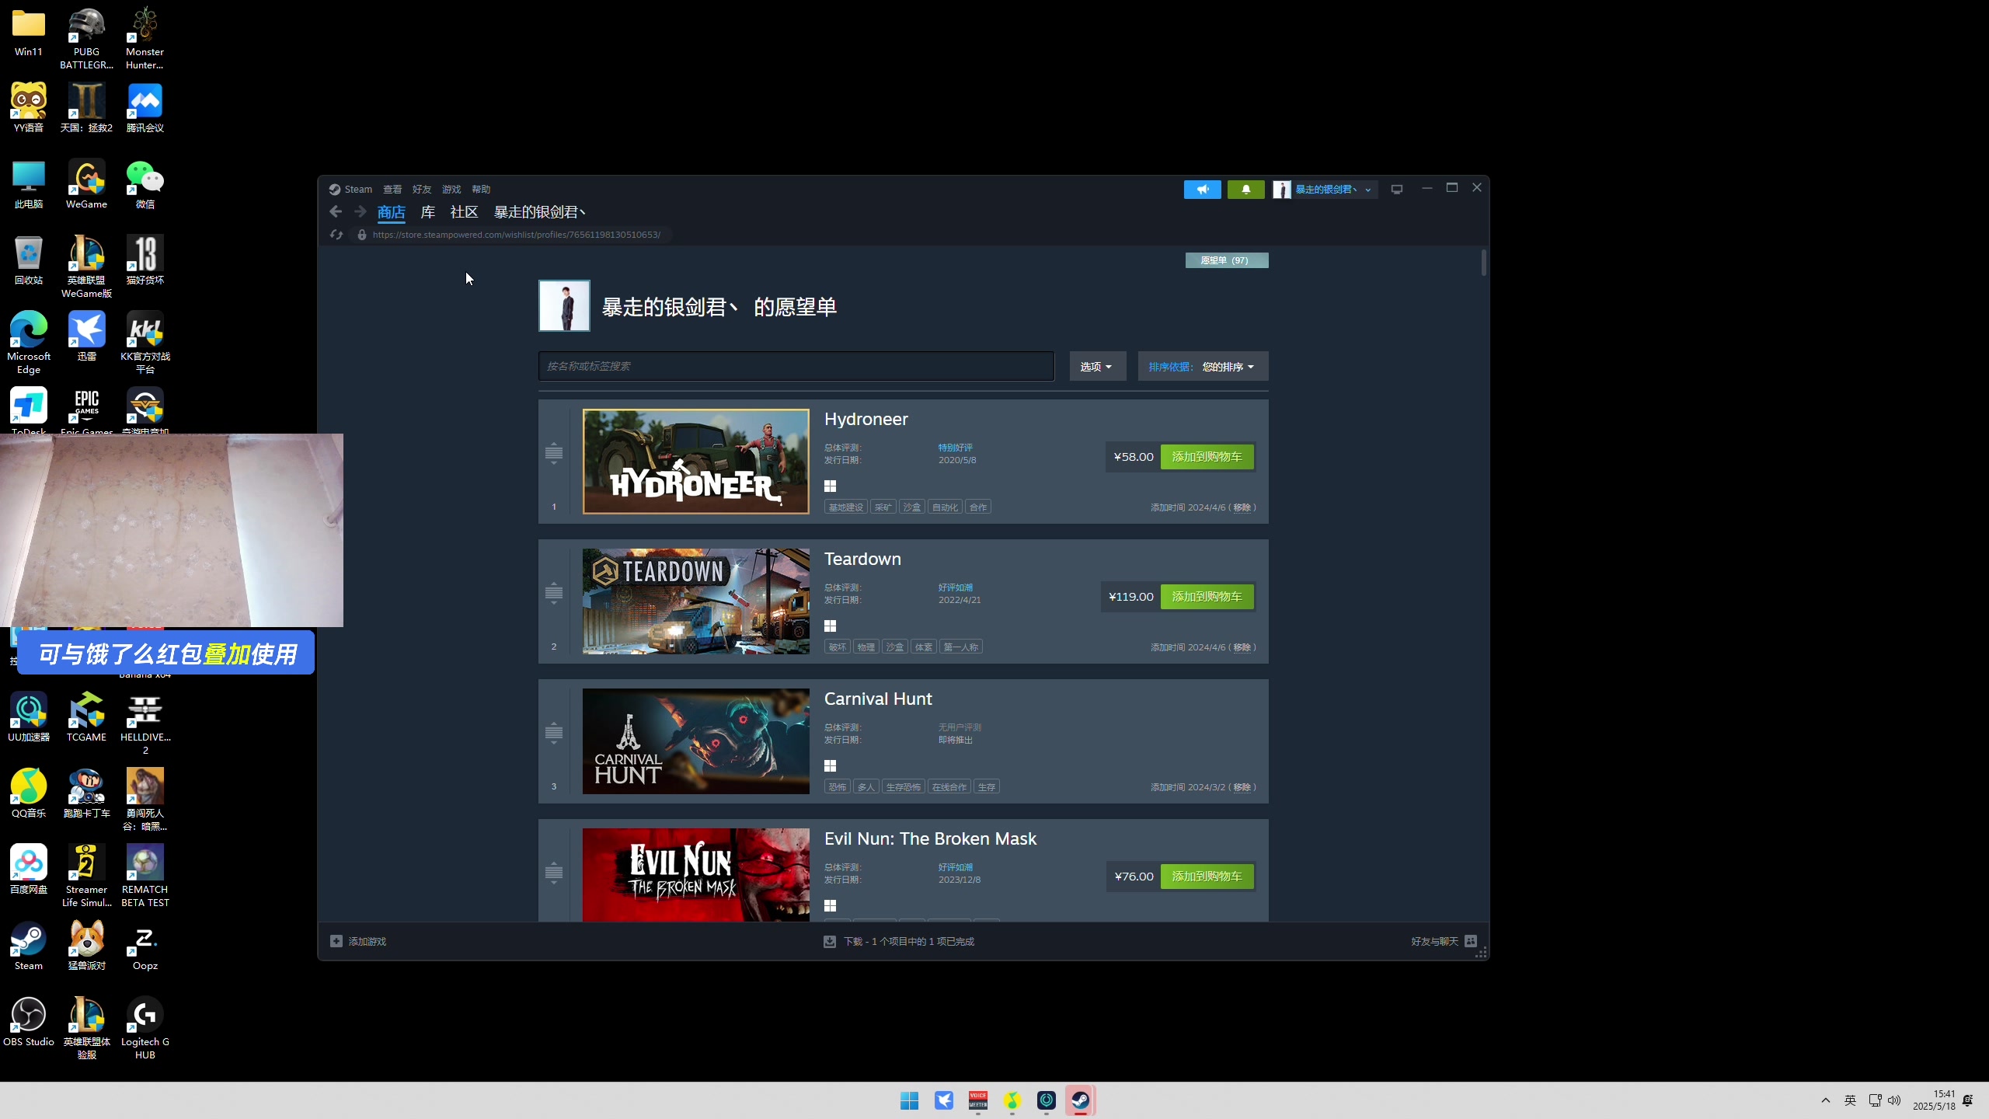Click the Carnival Hunt drag handle icon
This screenshot has width=1989, height=1119.
[x=554, y=733]
